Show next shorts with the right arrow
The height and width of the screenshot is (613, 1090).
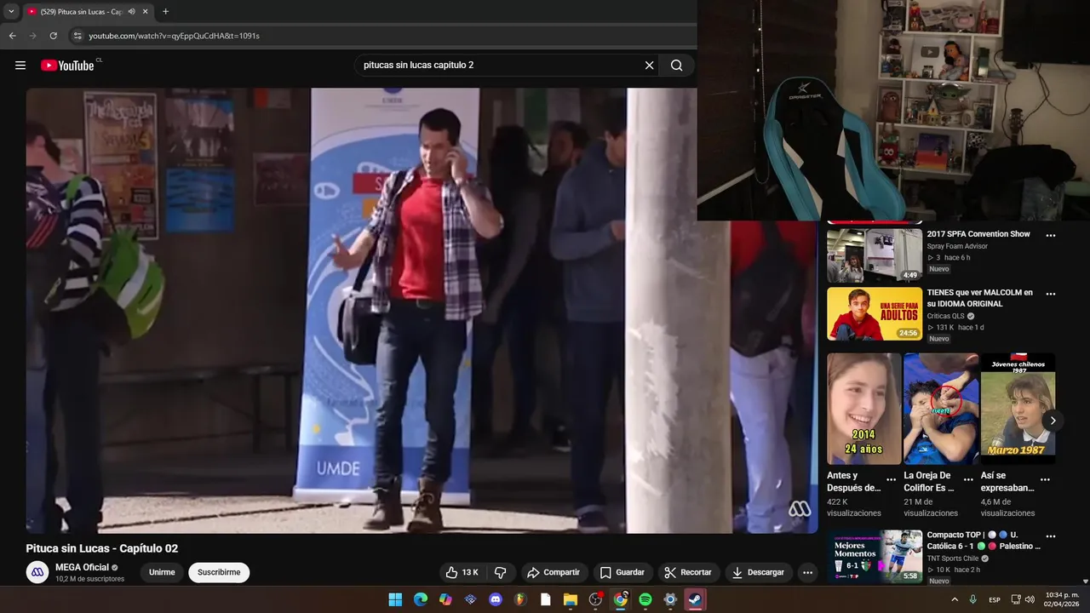[x=1053, y=421]
